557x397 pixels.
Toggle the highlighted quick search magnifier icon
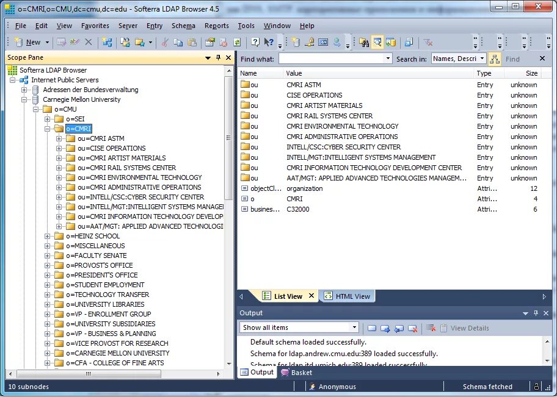coord(377,42)
